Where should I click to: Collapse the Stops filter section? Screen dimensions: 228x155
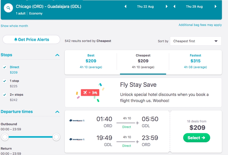(57, 55)
